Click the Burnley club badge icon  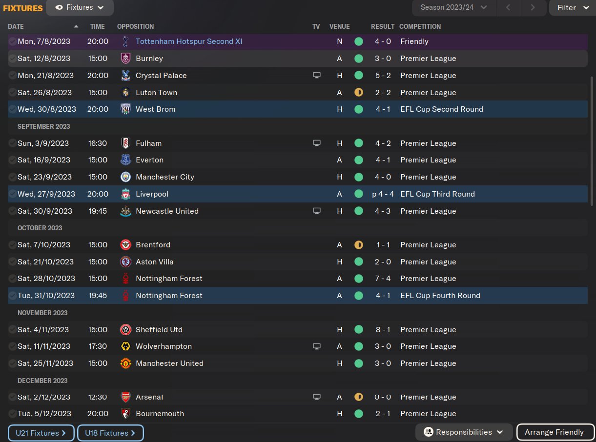click(125, 59)
